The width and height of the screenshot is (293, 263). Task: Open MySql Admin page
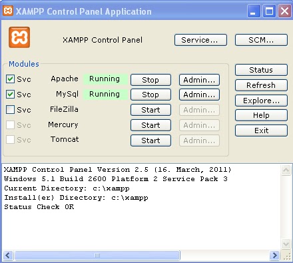pos(199,95)
